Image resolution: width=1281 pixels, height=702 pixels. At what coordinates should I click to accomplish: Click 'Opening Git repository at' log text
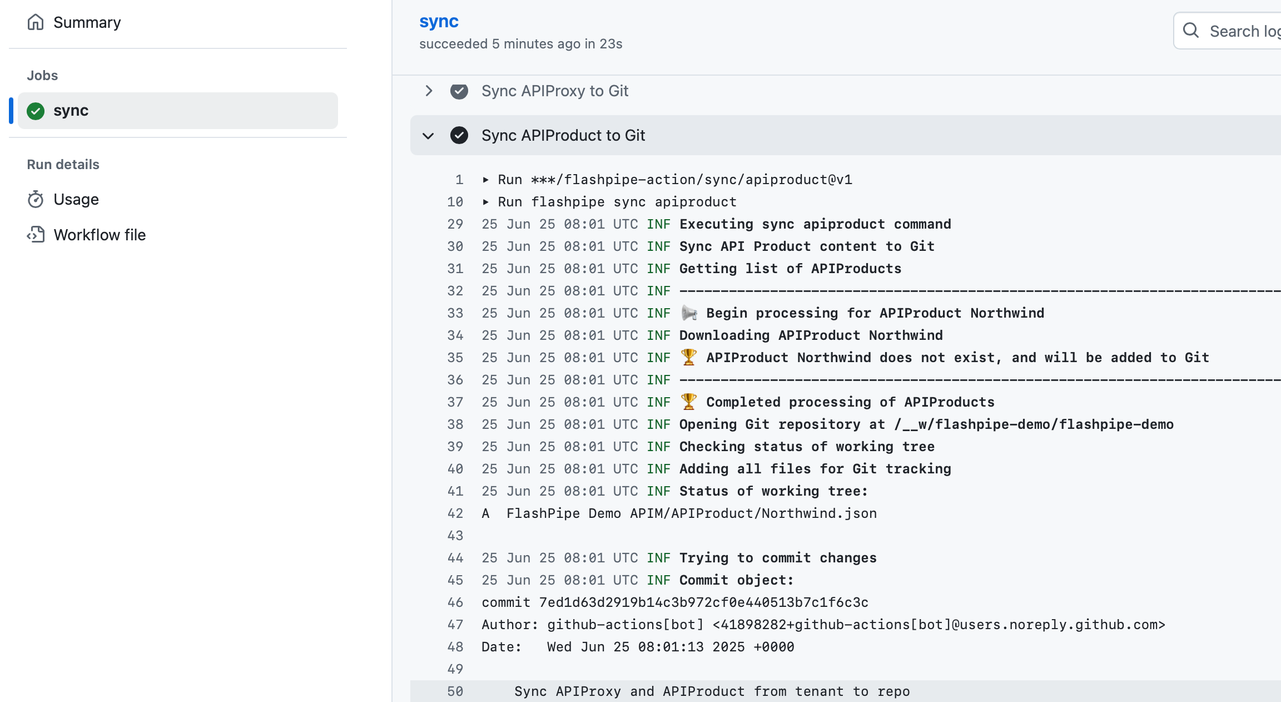coord(782,424)
